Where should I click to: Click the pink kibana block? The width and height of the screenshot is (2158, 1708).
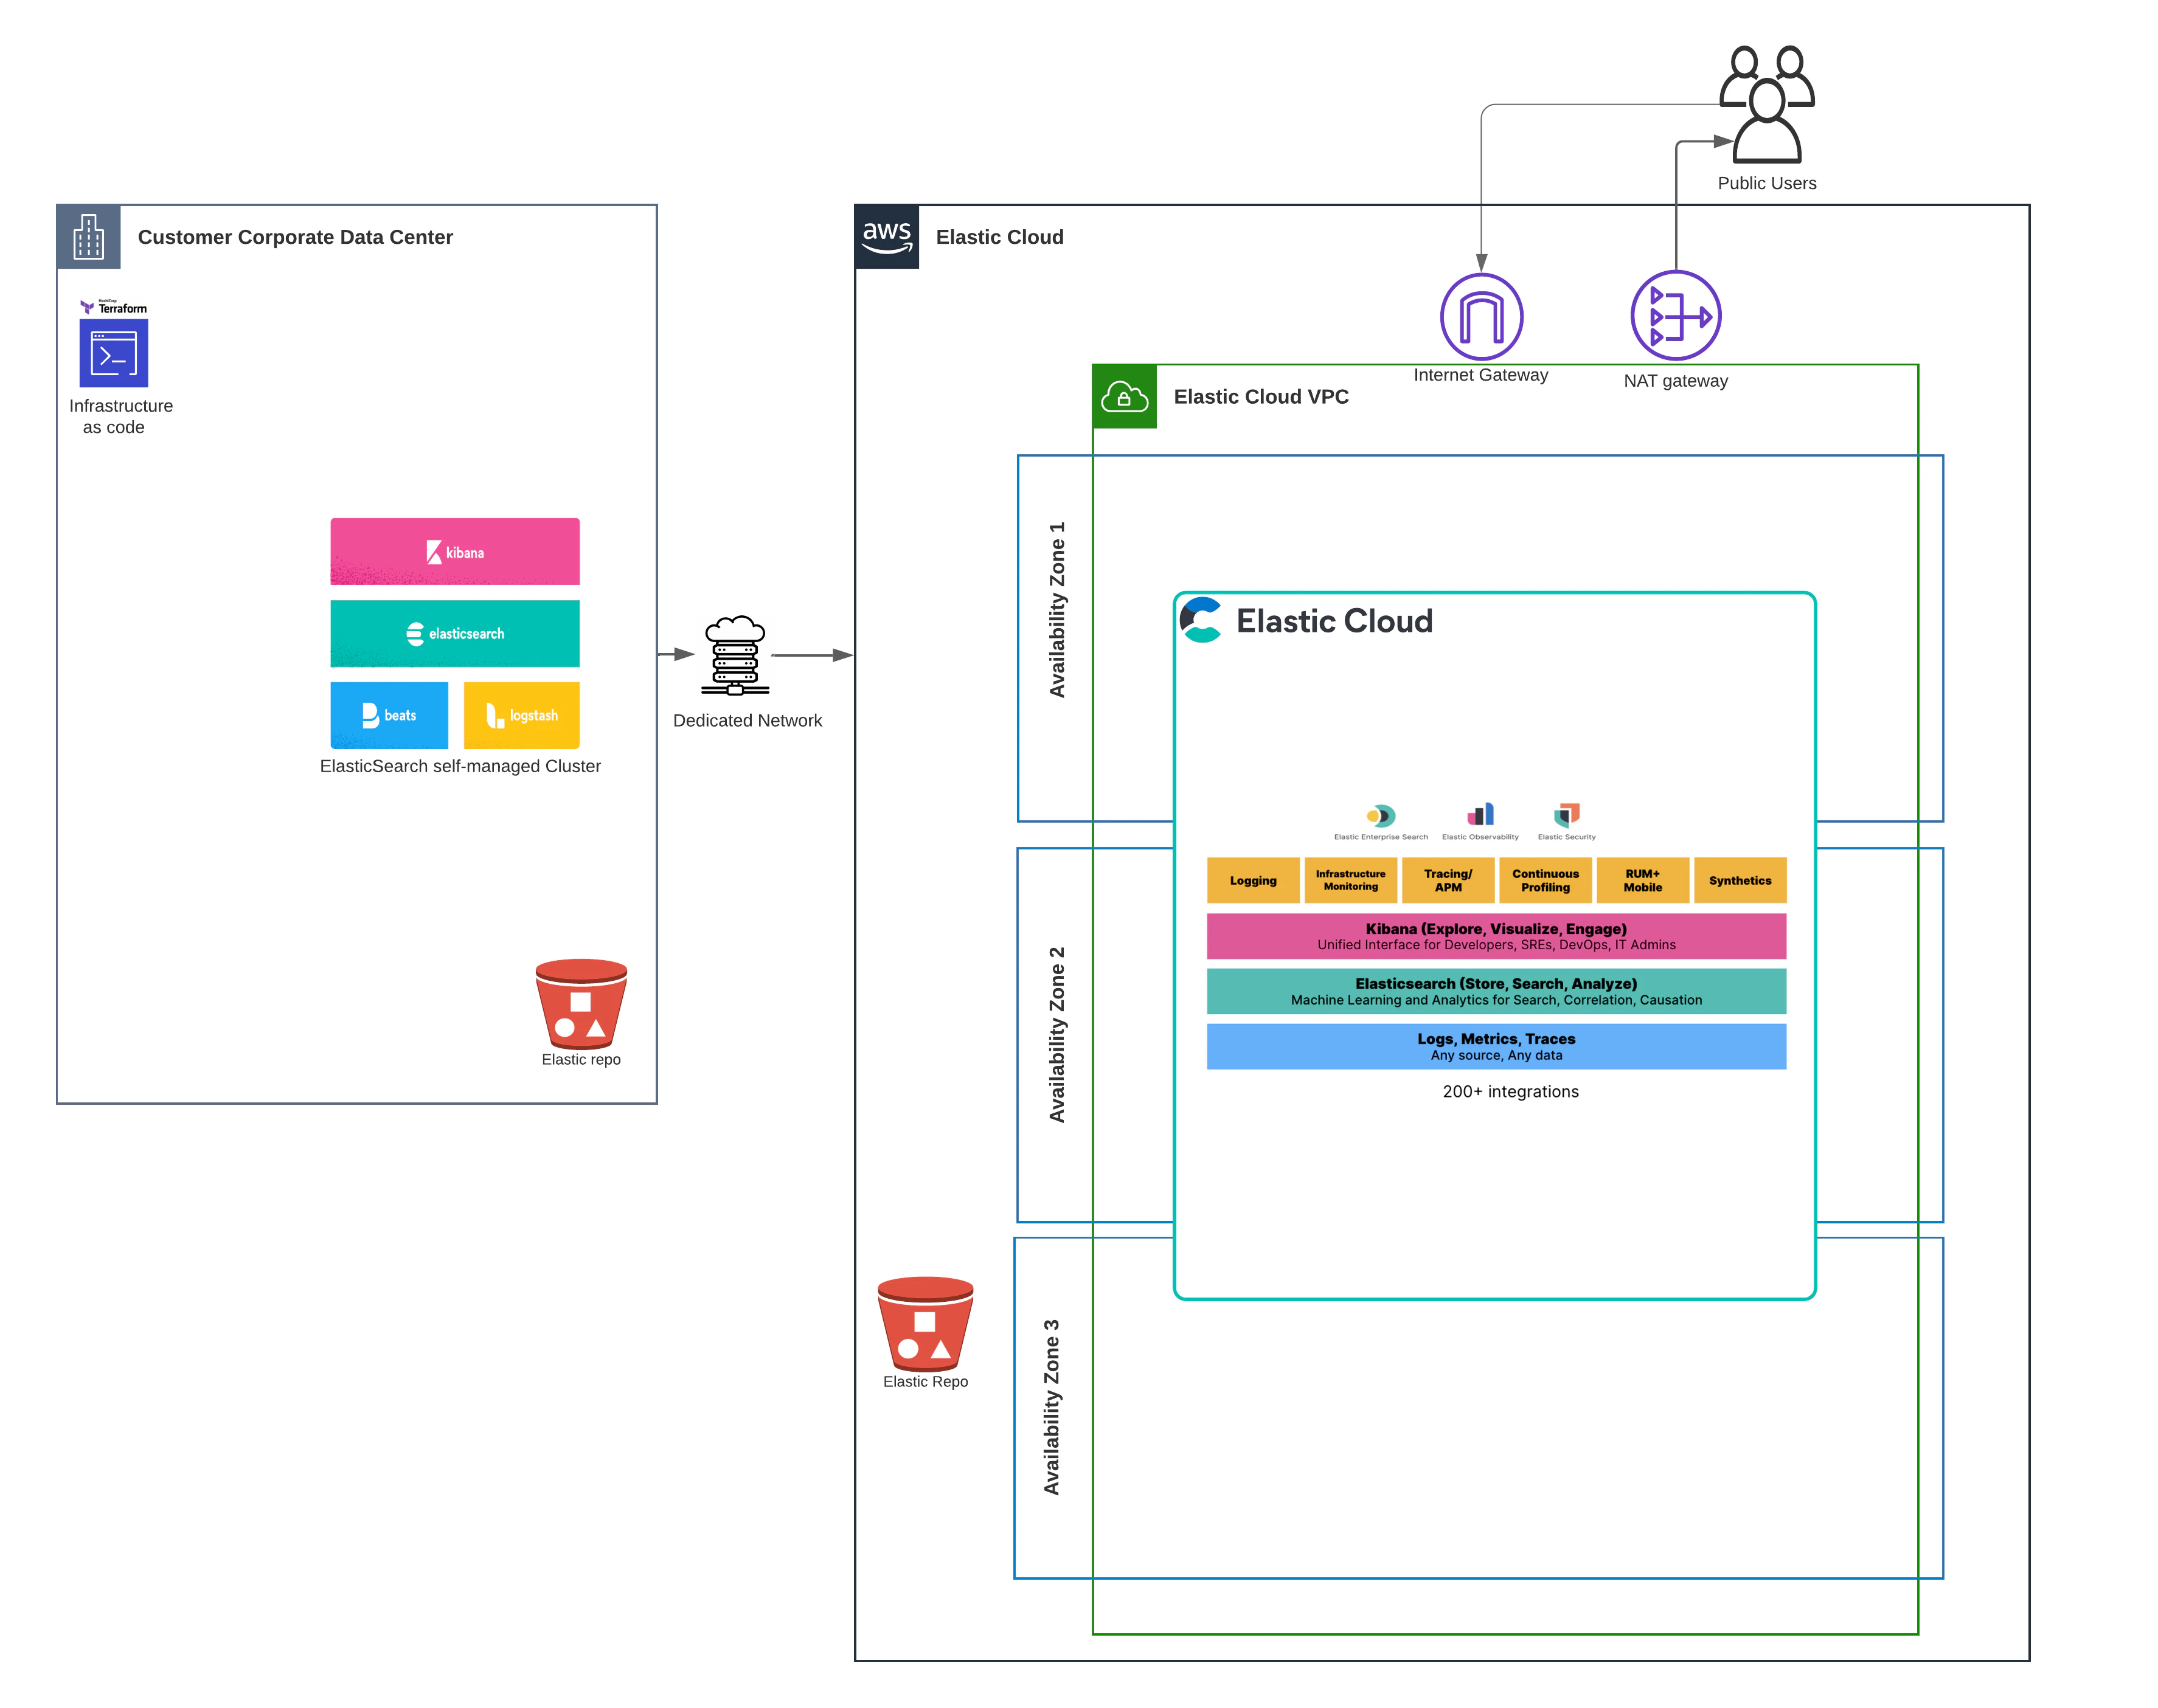coord(454,551)
